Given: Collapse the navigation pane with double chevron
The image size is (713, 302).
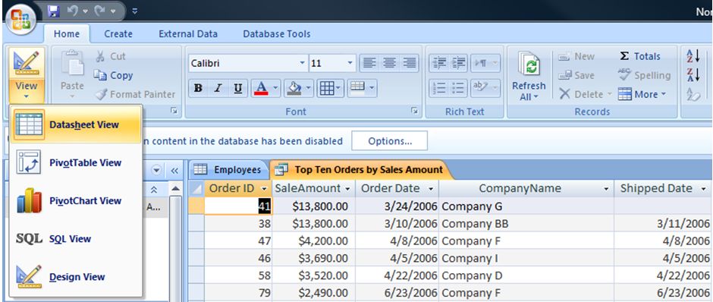Looking at the screenshot, I should [174, 171].
